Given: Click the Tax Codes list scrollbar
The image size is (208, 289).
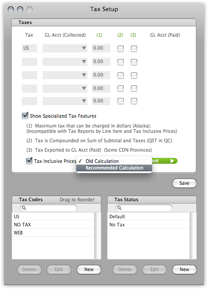Looking at the screenshot, I should pyautogui.click(x=98, y=236).
